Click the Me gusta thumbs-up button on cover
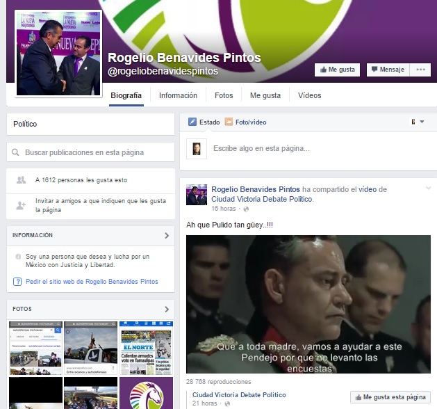Screen dimensions: 437x409 click(338, 70)
